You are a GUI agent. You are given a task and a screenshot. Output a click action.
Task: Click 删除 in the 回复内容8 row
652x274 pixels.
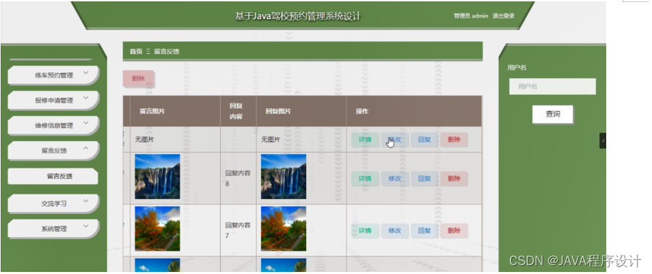[x=454, y=179]
